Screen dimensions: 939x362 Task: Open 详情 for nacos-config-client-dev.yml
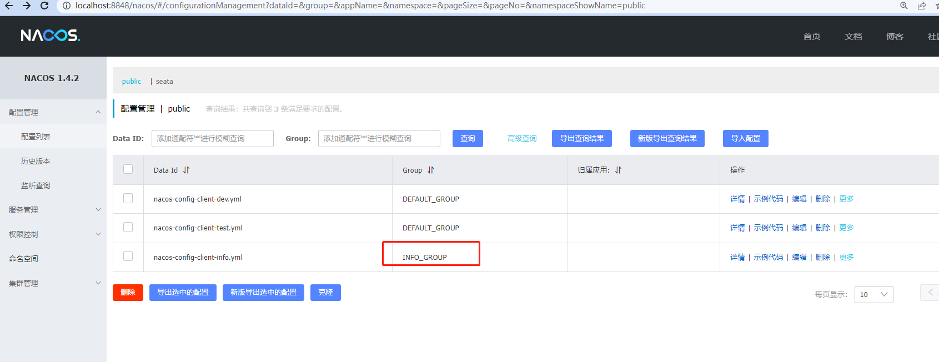pos(737,199)
